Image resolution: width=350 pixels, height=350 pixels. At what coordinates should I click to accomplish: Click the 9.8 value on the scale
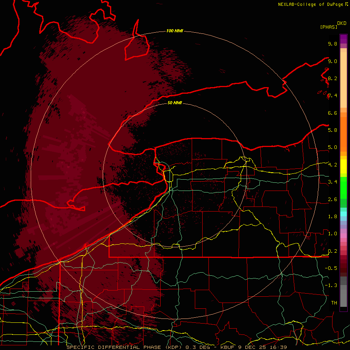click(332, 44)
